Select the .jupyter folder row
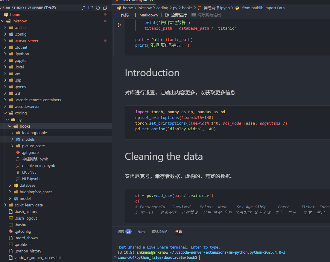330x262 pixels. 56,61
